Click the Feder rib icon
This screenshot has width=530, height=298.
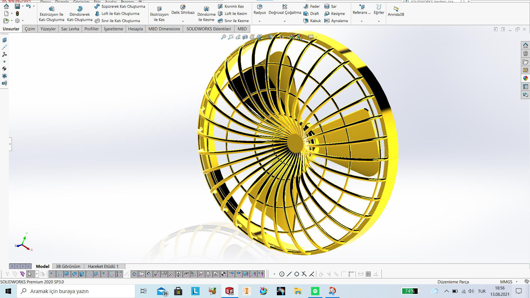pos(306,6)
